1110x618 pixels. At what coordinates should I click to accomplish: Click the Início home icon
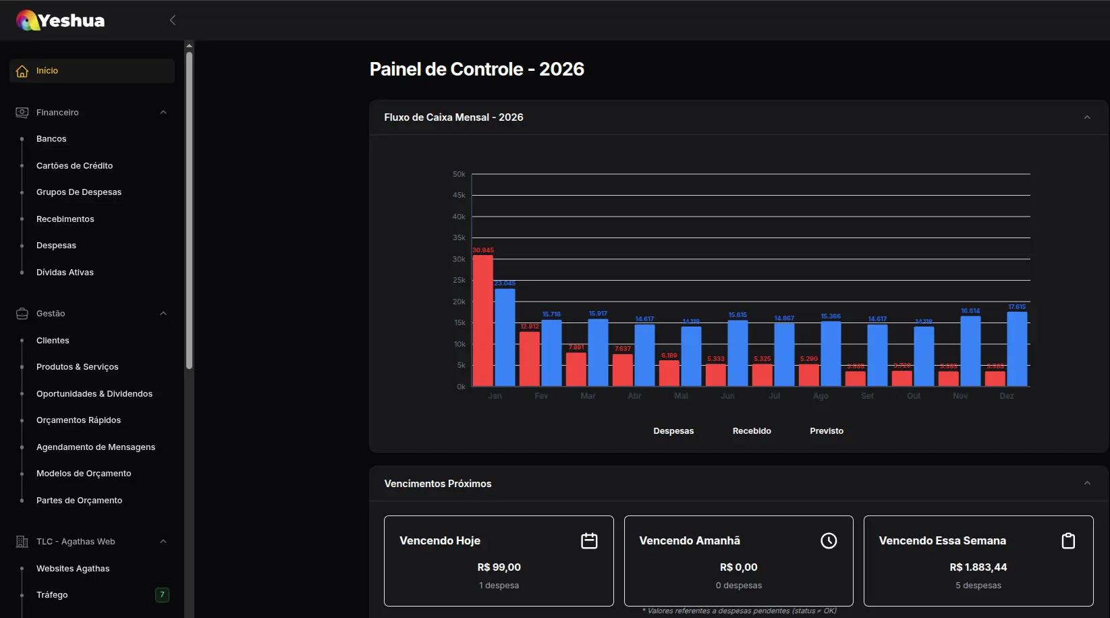22,71
